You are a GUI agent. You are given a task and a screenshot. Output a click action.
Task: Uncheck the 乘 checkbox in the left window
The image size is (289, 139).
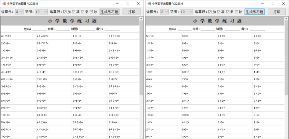[82, 12]
